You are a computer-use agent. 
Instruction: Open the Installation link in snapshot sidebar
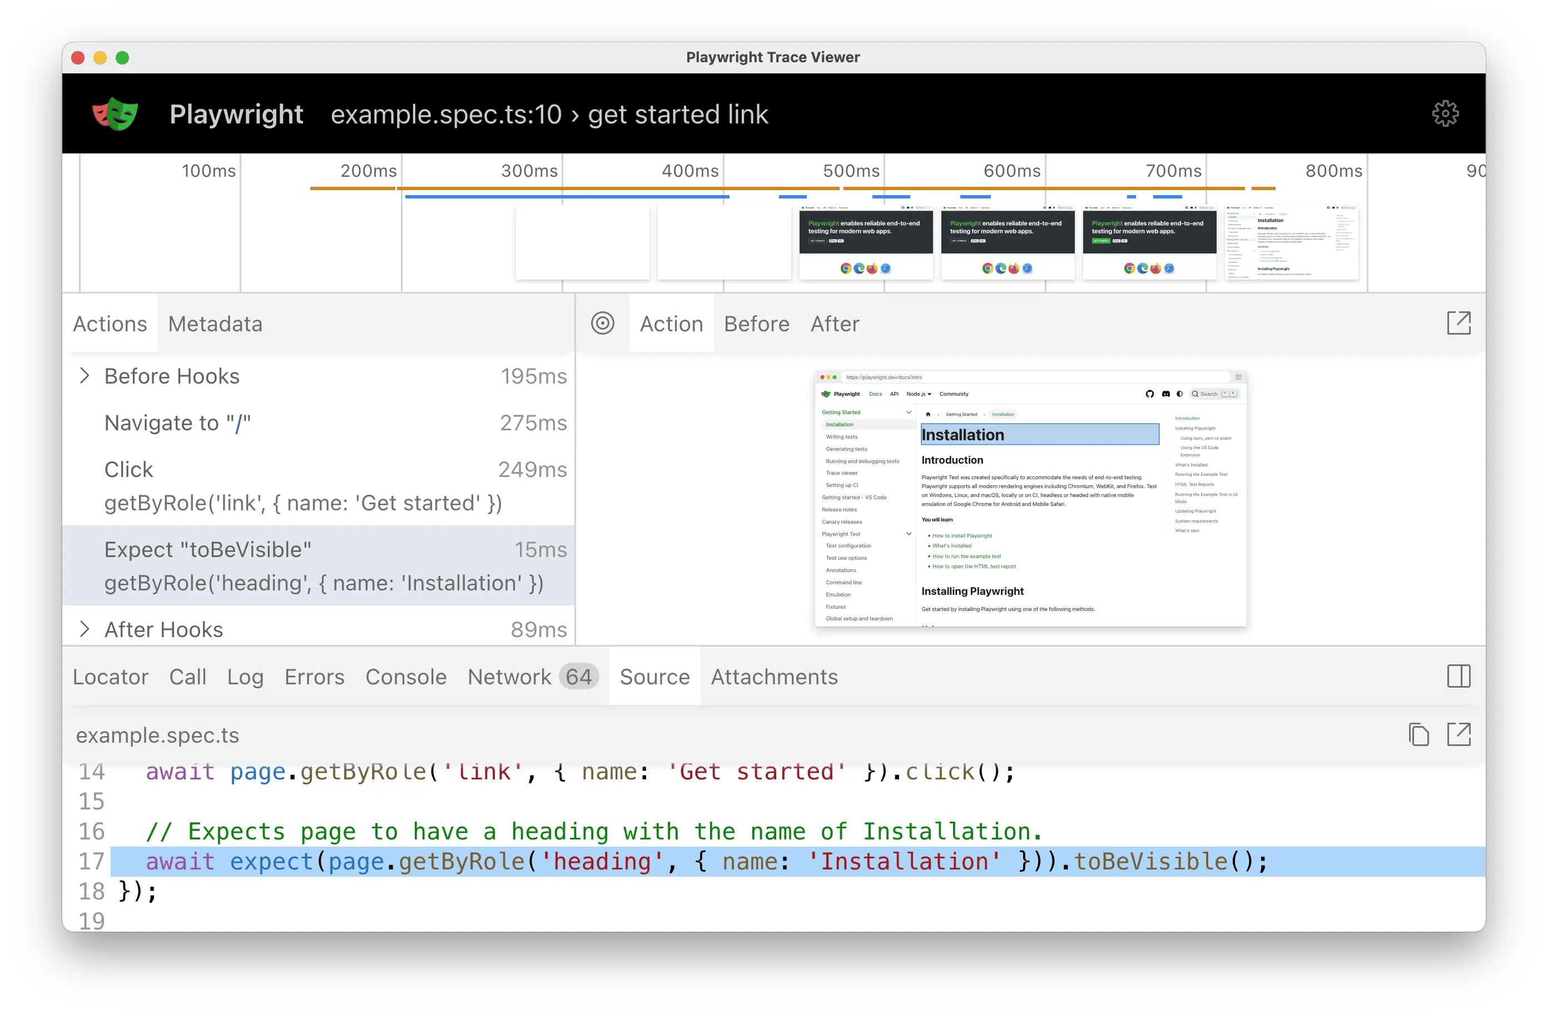pyautogui.click(x=839, y=425)
